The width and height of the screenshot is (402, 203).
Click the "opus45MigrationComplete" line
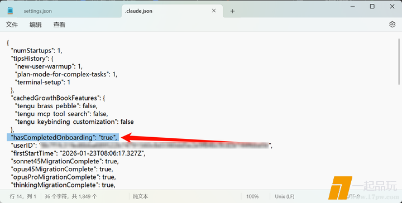[62, 169]
